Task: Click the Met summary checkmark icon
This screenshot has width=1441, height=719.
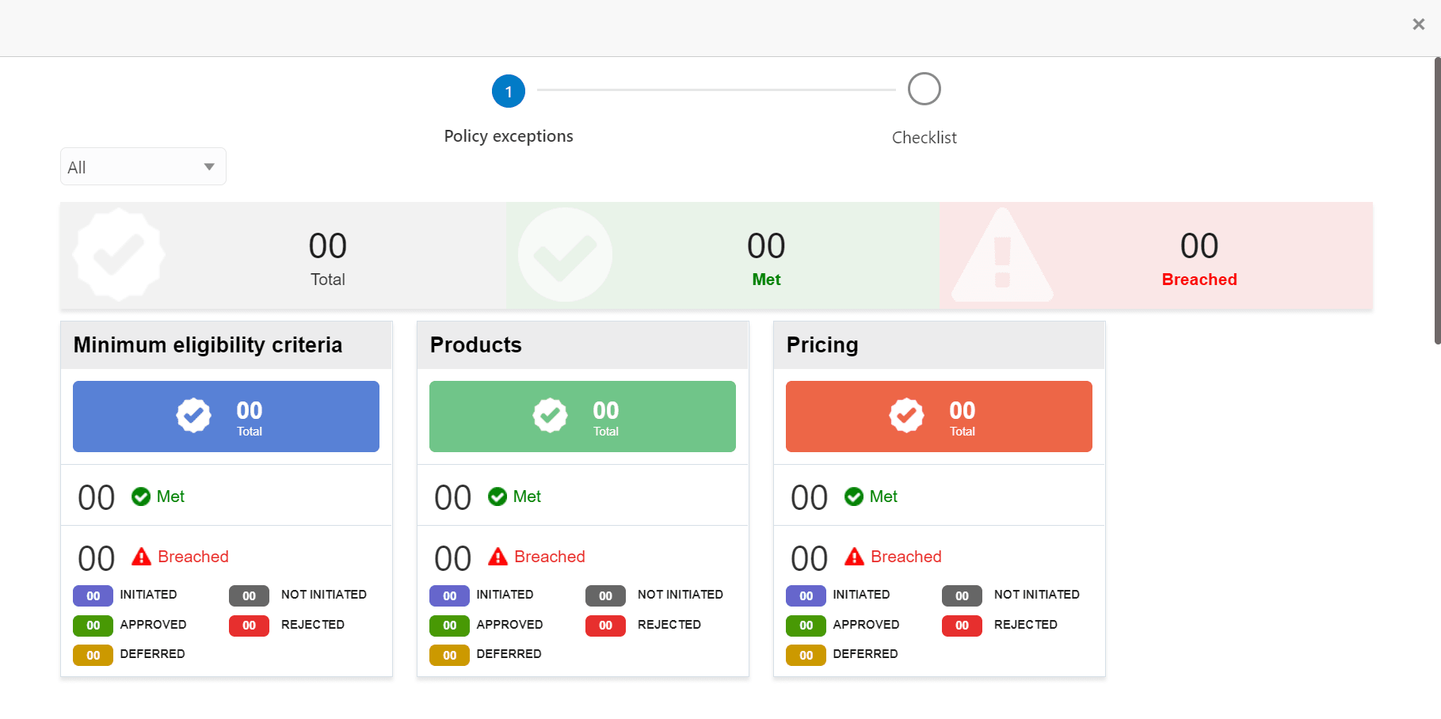Action: coord(565,255)
